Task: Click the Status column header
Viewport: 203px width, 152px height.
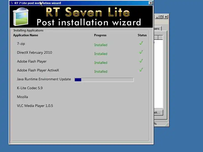Action: 142,35
